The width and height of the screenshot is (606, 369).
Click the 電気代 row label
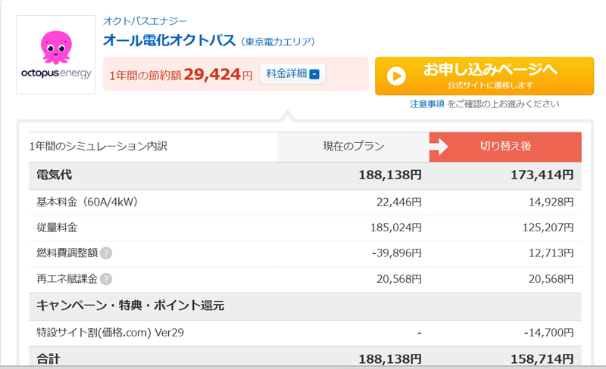(54, 175)
